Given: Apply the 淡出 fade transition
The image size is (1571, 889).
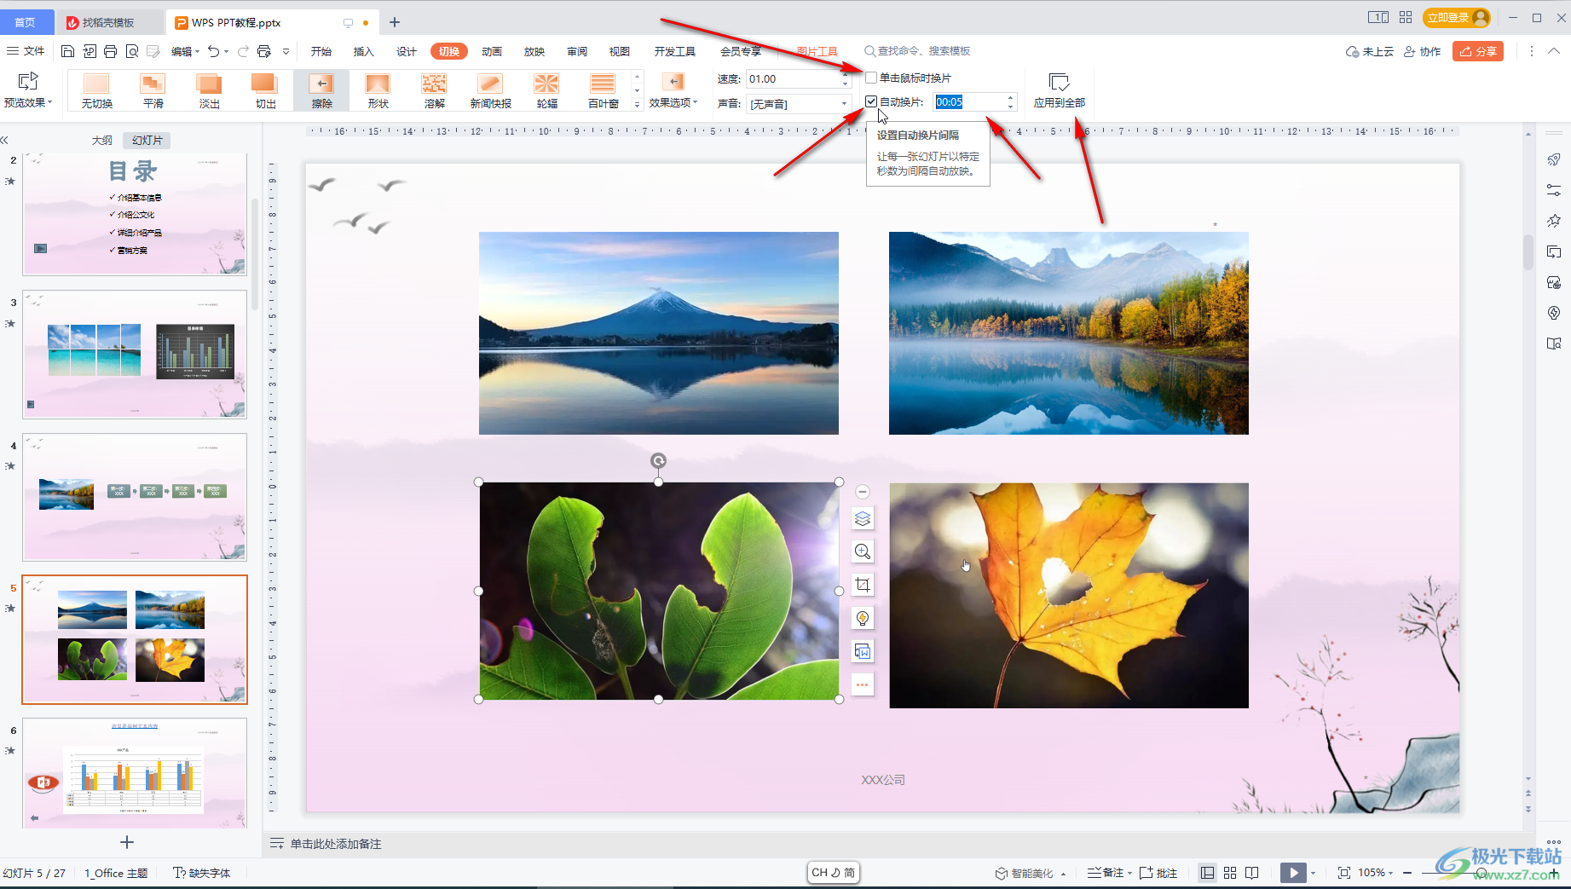Looking at the screenshot, I should 209,90.
